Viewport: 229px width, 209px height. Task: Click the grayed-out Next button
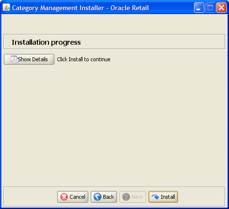[x=132, y=197]
